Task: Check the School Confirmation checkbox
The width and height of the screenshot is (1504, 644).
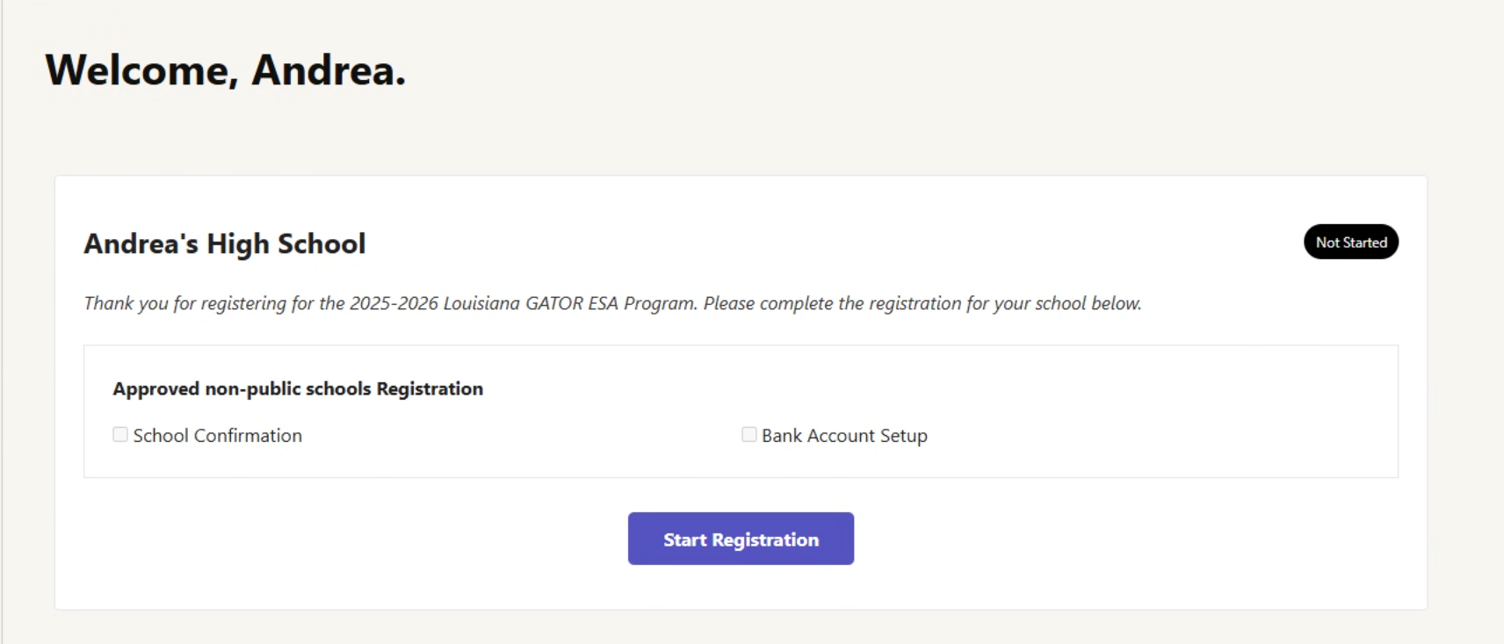Action: click(x=120, y=435)
